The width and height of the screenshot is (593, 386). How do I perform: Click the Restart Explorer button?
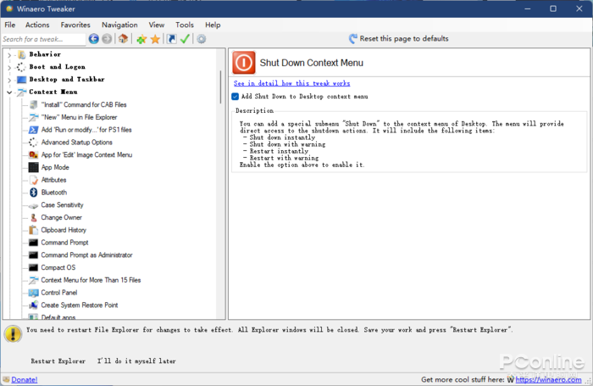pyautogui.click(x=58, y=361)
